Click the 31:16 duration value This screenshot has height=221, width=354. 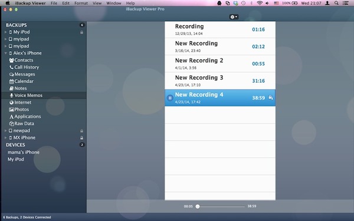[x=258, y=81]
